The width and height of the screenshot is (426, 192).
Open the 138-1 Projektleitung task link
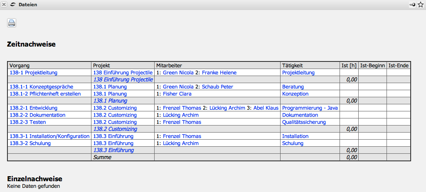coord(33,73)
